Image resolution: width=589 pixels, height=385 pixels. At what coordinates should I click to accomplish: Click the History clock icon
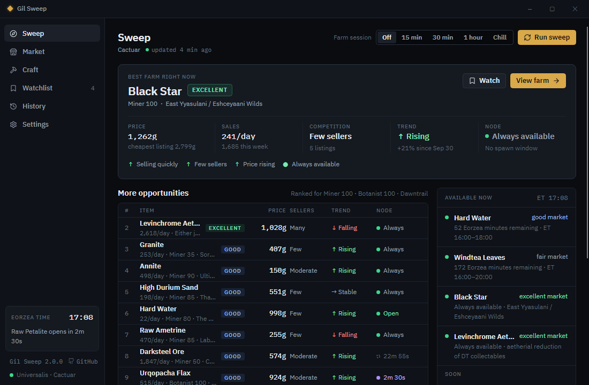[13, 106]
